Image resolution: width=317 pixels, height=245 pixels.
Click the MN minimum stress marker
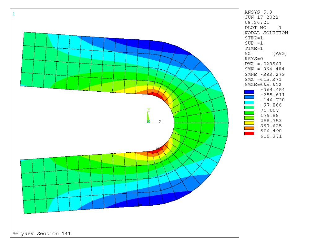pos(140,205)
